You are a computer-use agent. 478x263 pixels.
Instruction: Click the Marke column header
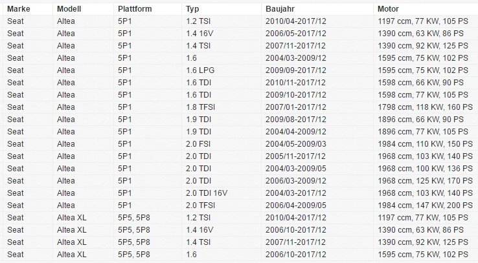tap(28, 9)
